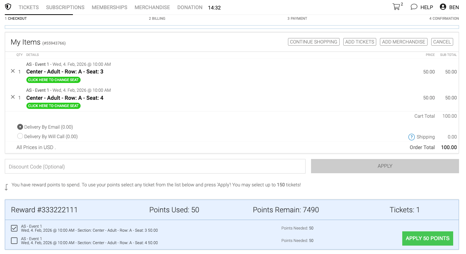Remove the Seat 3 ticket with X
Viewport: 466px width, 254px height.
(13, 71)
